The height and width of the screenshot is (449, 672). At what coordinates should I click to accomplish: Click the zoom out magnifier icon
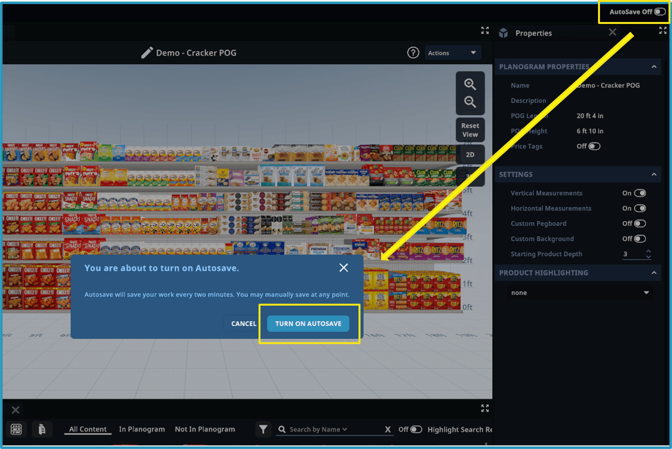point(470,102)
